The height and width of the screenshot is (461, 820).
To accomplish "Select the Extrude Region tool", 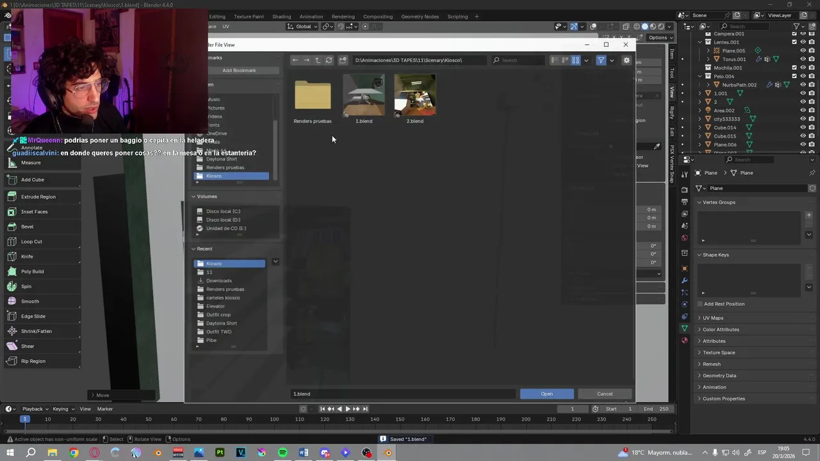I will (x=42, y=197).
